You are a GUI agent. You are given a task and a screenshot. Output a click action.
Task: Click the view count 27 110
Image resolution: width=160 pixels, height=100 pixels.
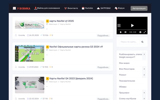point(45,99)
